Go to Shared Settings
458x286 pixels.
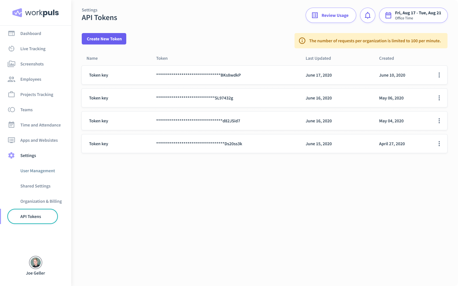point(35,186)
